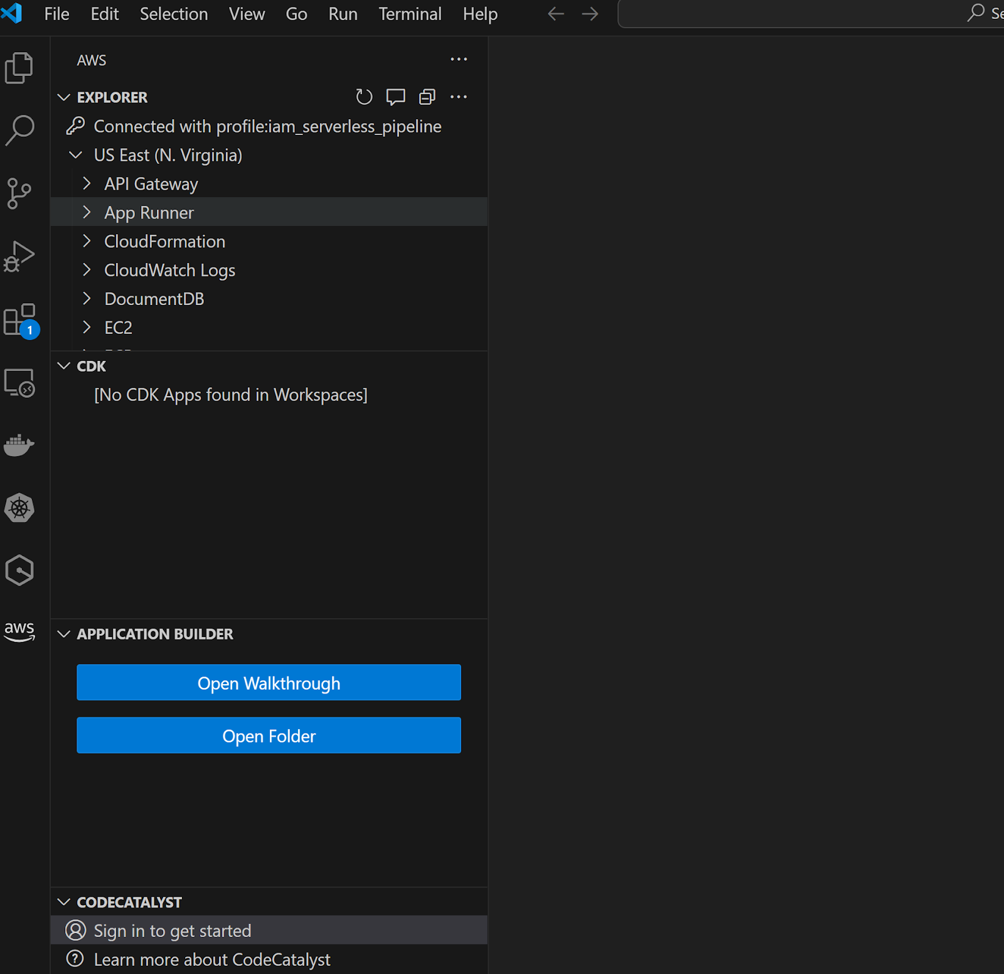The image size is (1004, 974).
Task: Expand the CloudFormation node
Action: point(87,241)
